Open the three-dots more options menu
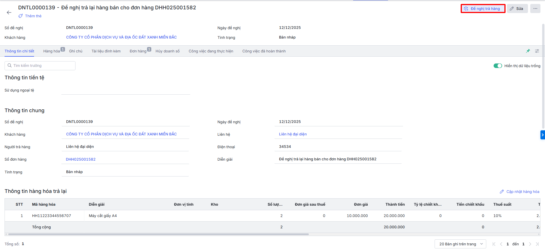 pos(535,8)
